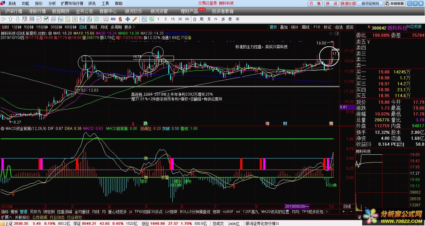Open 银河证券网 link button
425x226 pixels.
pos(370,3)
